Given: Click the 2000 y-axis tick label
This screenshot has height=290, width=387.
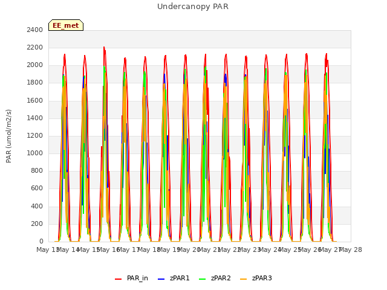Looking at the screenshot, I should tap(35, 65).
